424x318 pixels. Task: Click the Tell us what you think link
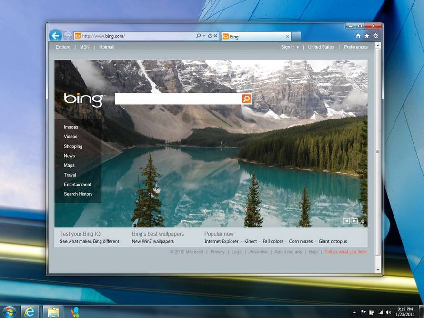[x=345, y=252]
